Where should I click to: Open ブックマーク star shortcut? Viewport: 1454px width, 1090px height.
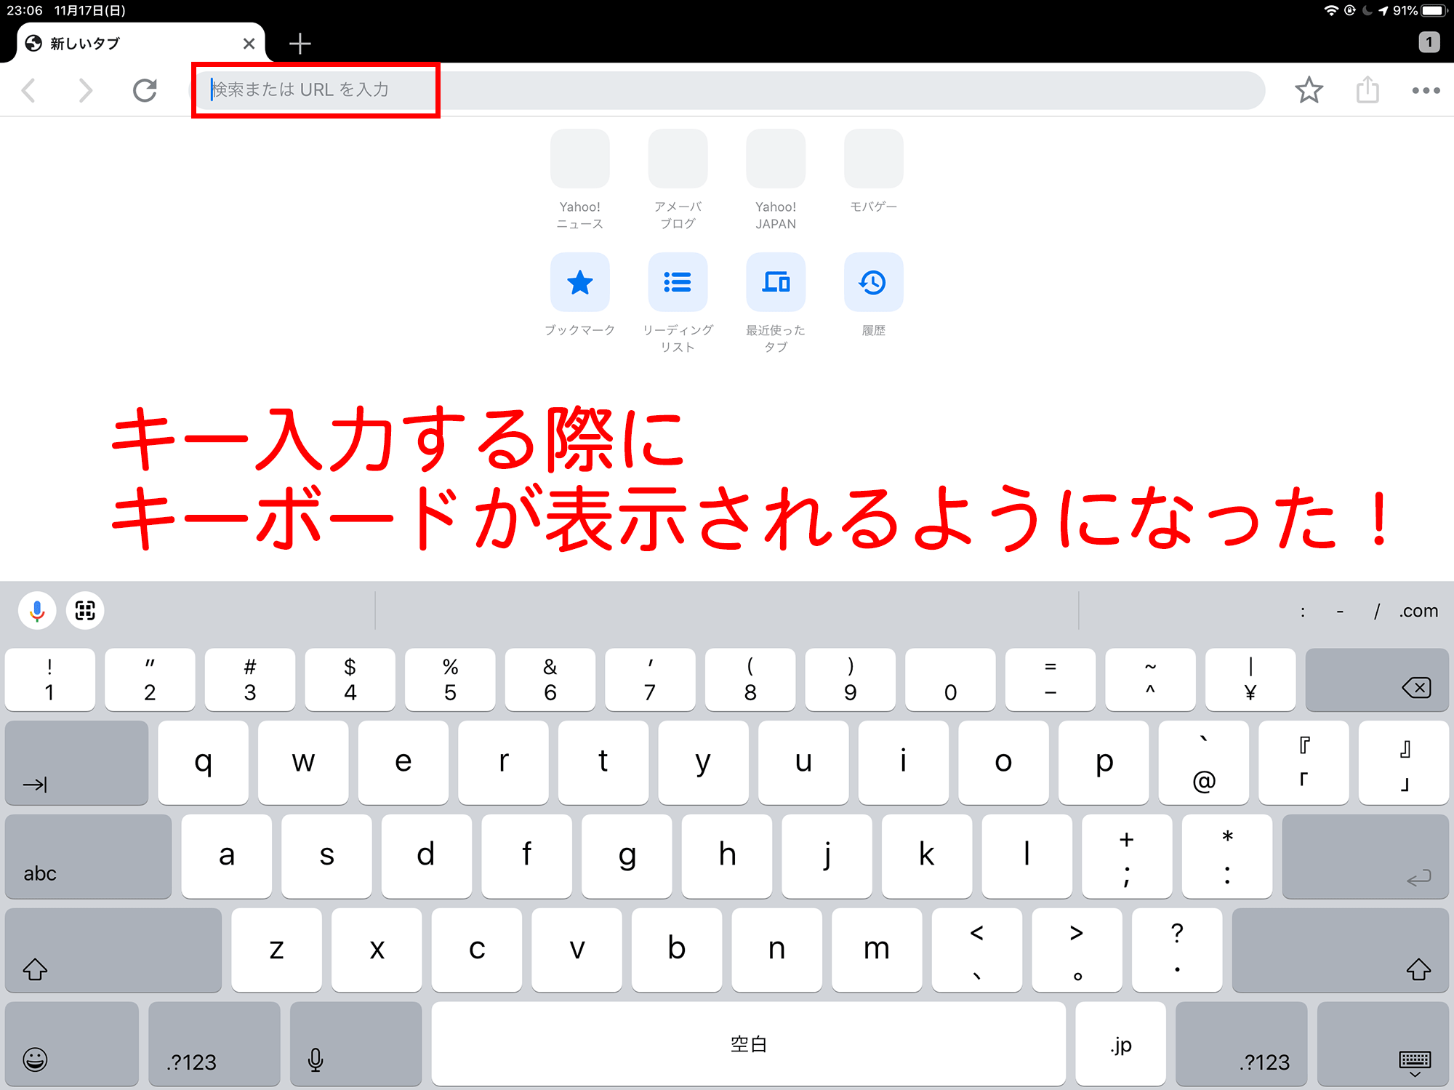coord(579,294)
